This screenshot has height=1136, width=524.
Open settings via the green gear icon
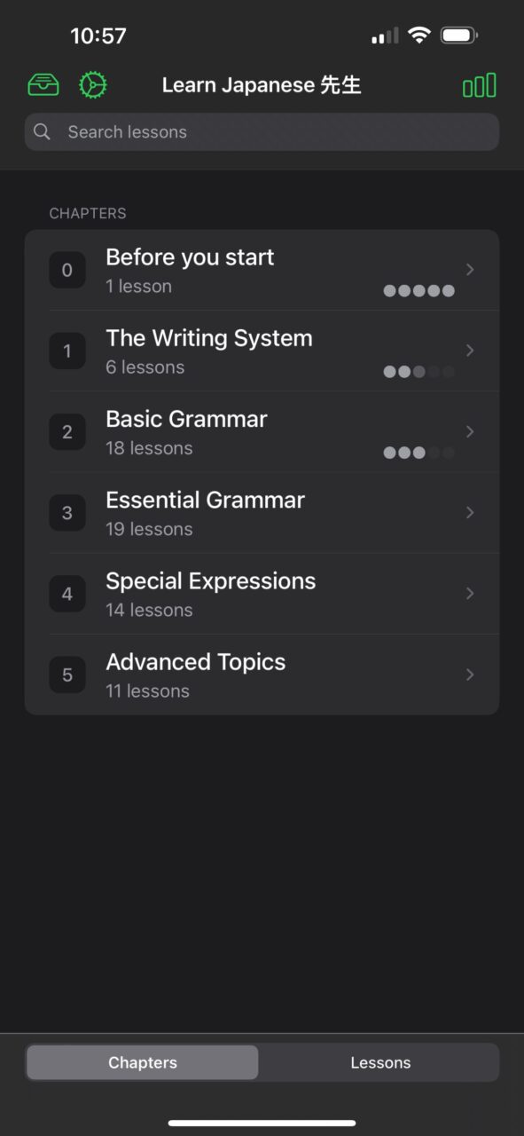92,85
